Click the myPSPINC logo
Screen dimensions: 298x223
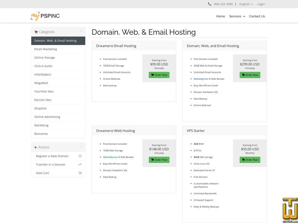(x=45, y=16)
